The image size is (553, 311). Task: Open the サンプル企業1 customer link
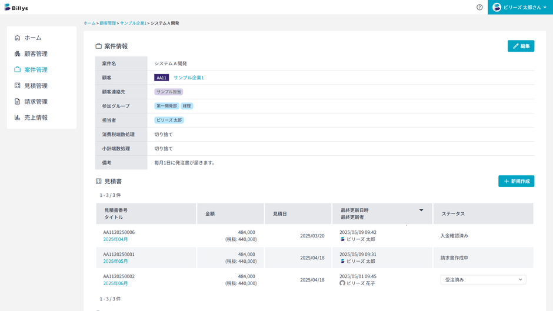point(188,78)
